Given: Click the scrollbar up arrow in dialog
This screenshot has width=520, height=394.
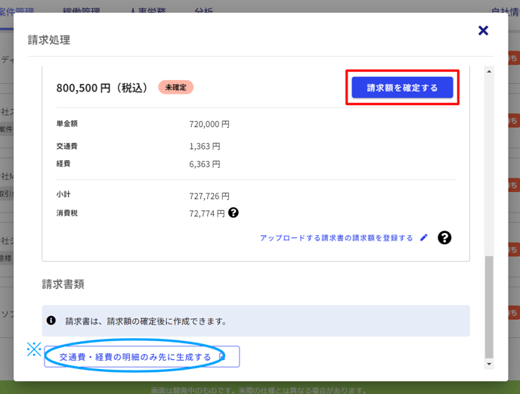Looking at the screenshot, I should coord(489,72).
